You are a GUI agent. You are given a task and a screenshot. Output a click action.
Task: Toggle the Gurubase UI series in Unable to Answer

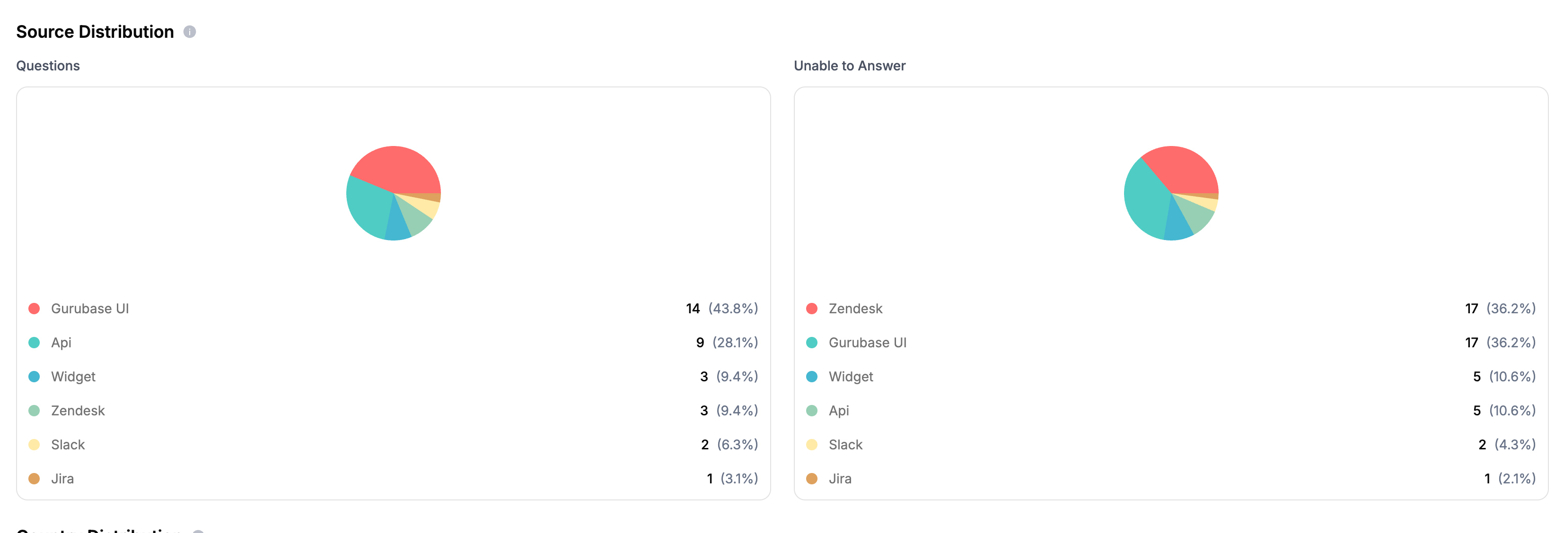tap(812, 342)
